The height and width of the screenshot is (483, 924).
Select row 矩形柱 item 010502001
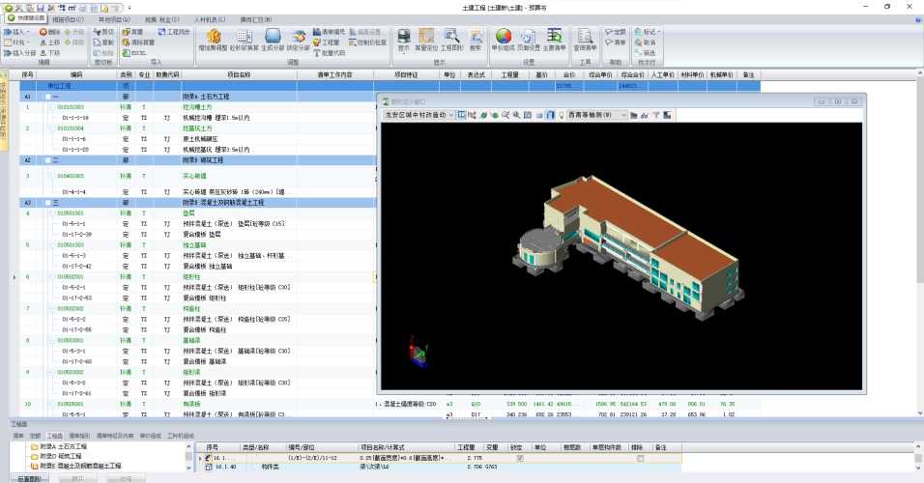point(198,277)
